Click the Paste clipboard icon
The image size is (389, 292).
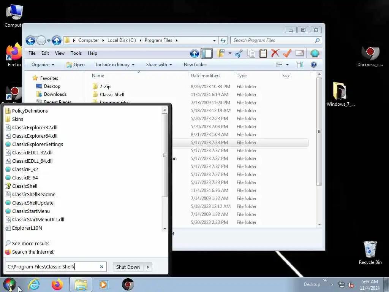coord(263,53)
